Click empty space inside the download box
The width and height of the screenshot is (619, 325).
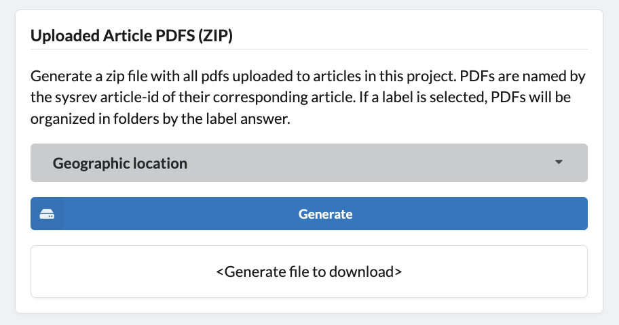click(118, 272)
